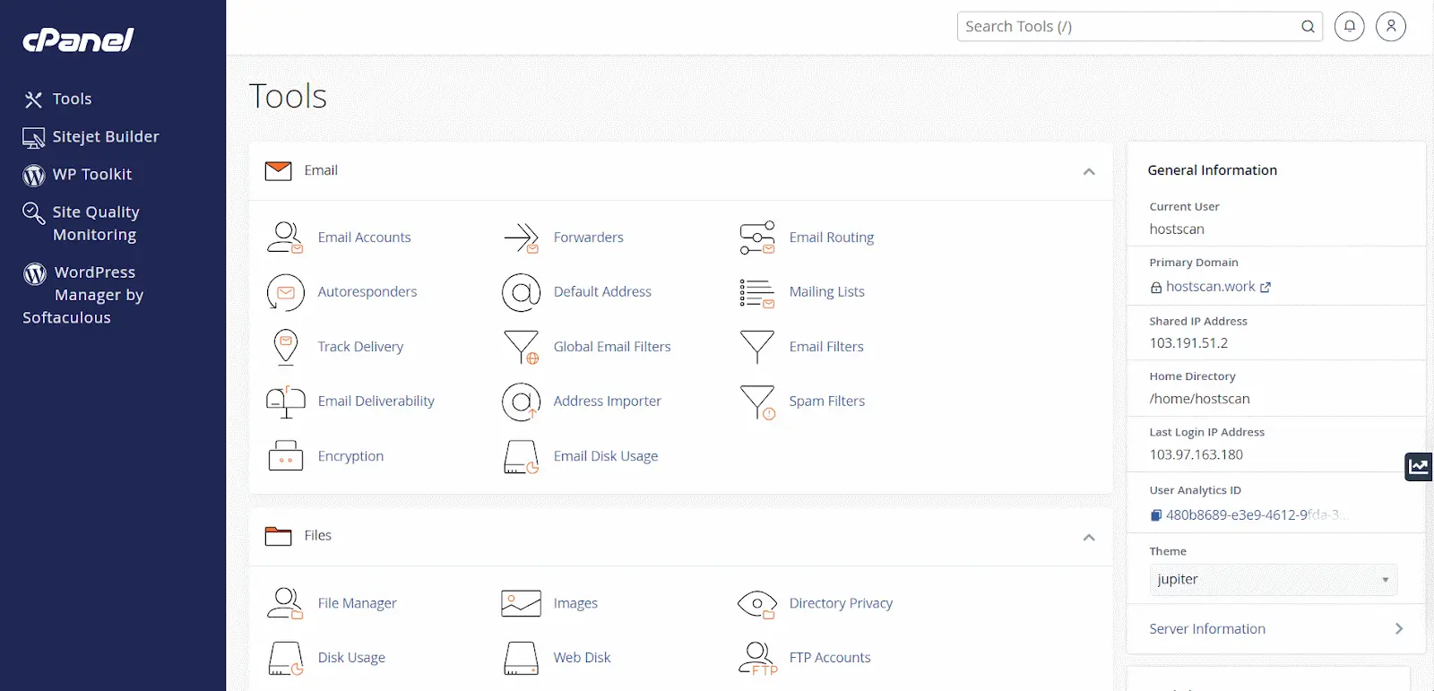
Task: Copy the User Analytics ID icon
Action: (x=1156, y=515)
